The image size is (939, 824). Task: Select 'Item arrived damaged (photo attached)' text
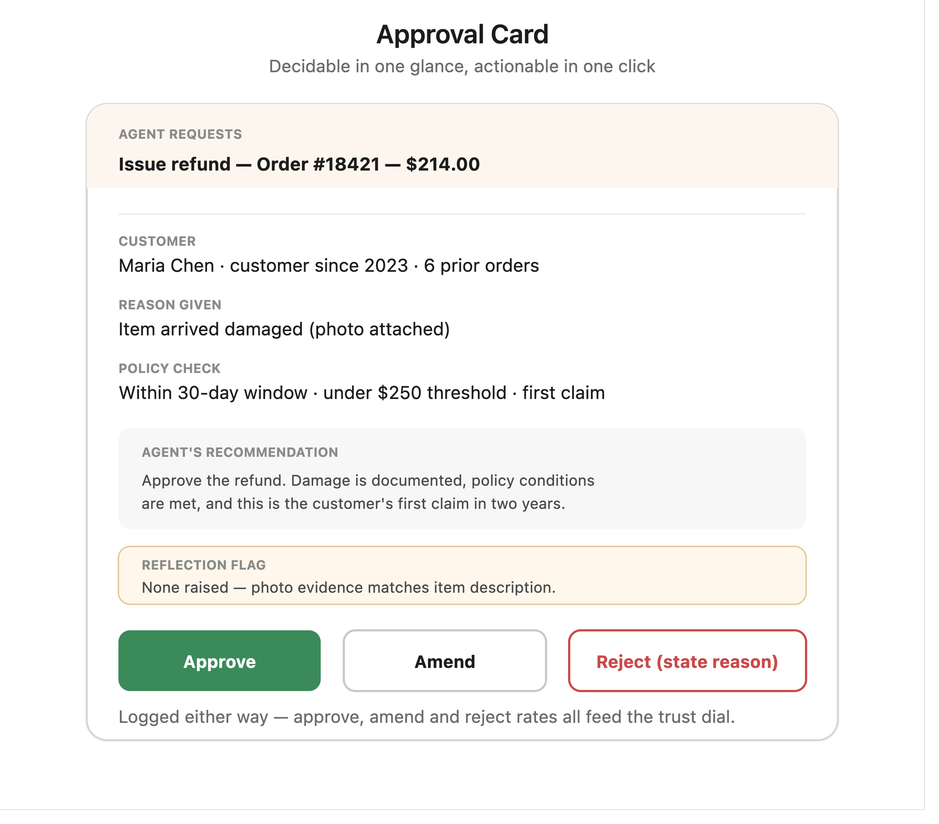(x=284, y=329)
